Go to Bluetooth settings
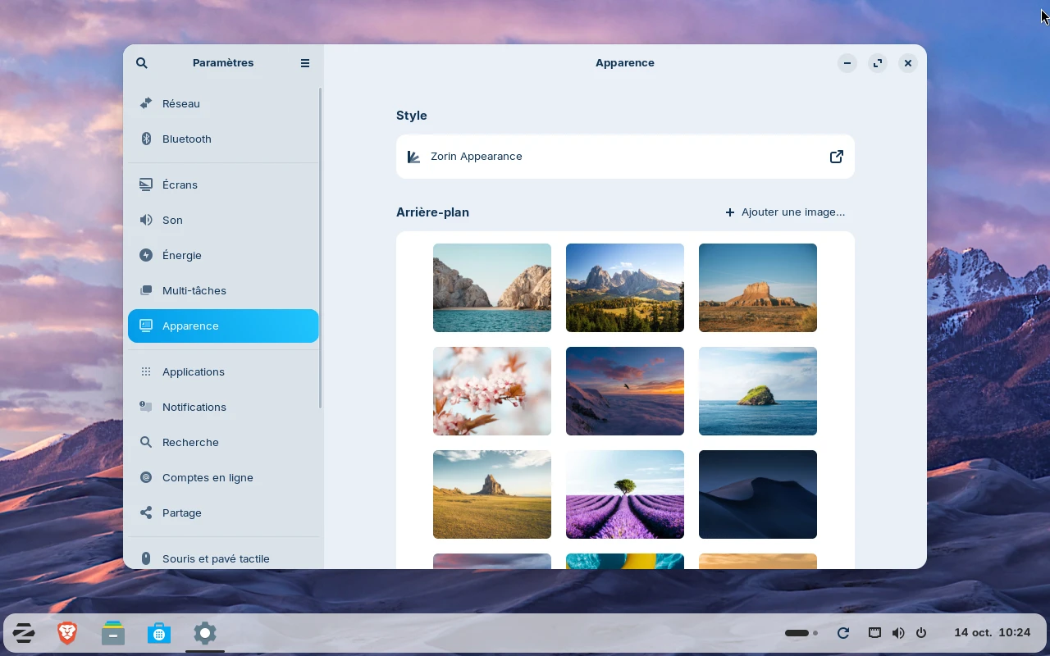1050x656 pixels. click(x=223, y=139)
